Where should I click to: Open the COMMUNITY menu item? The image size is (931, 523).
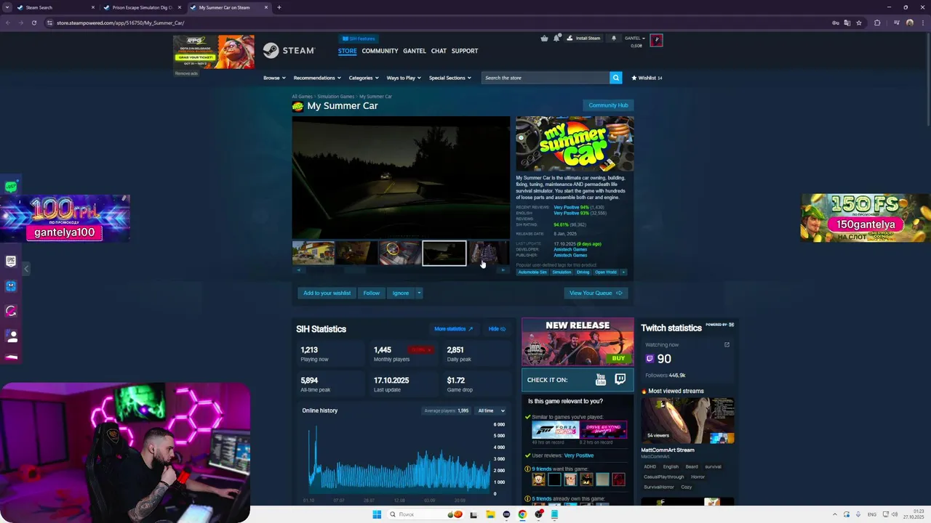(380, 51)
